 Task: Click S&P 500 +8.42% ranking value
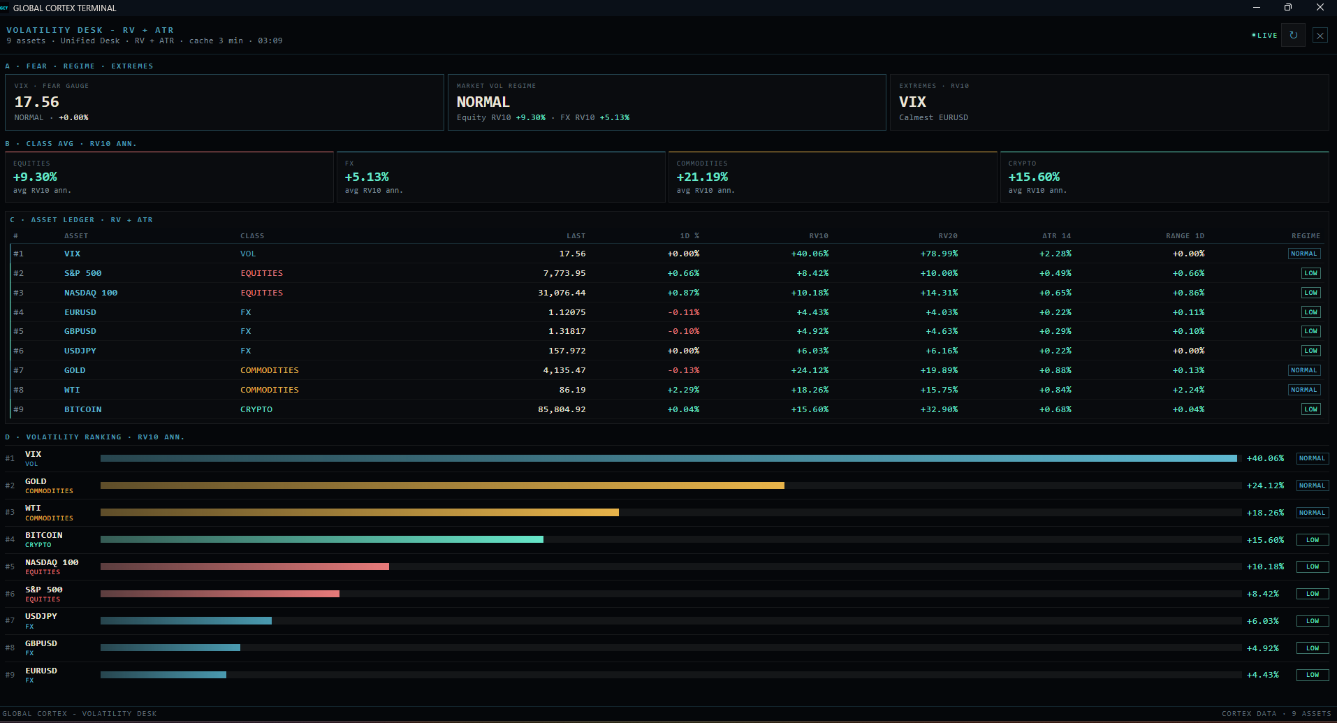coord(1263,594)
